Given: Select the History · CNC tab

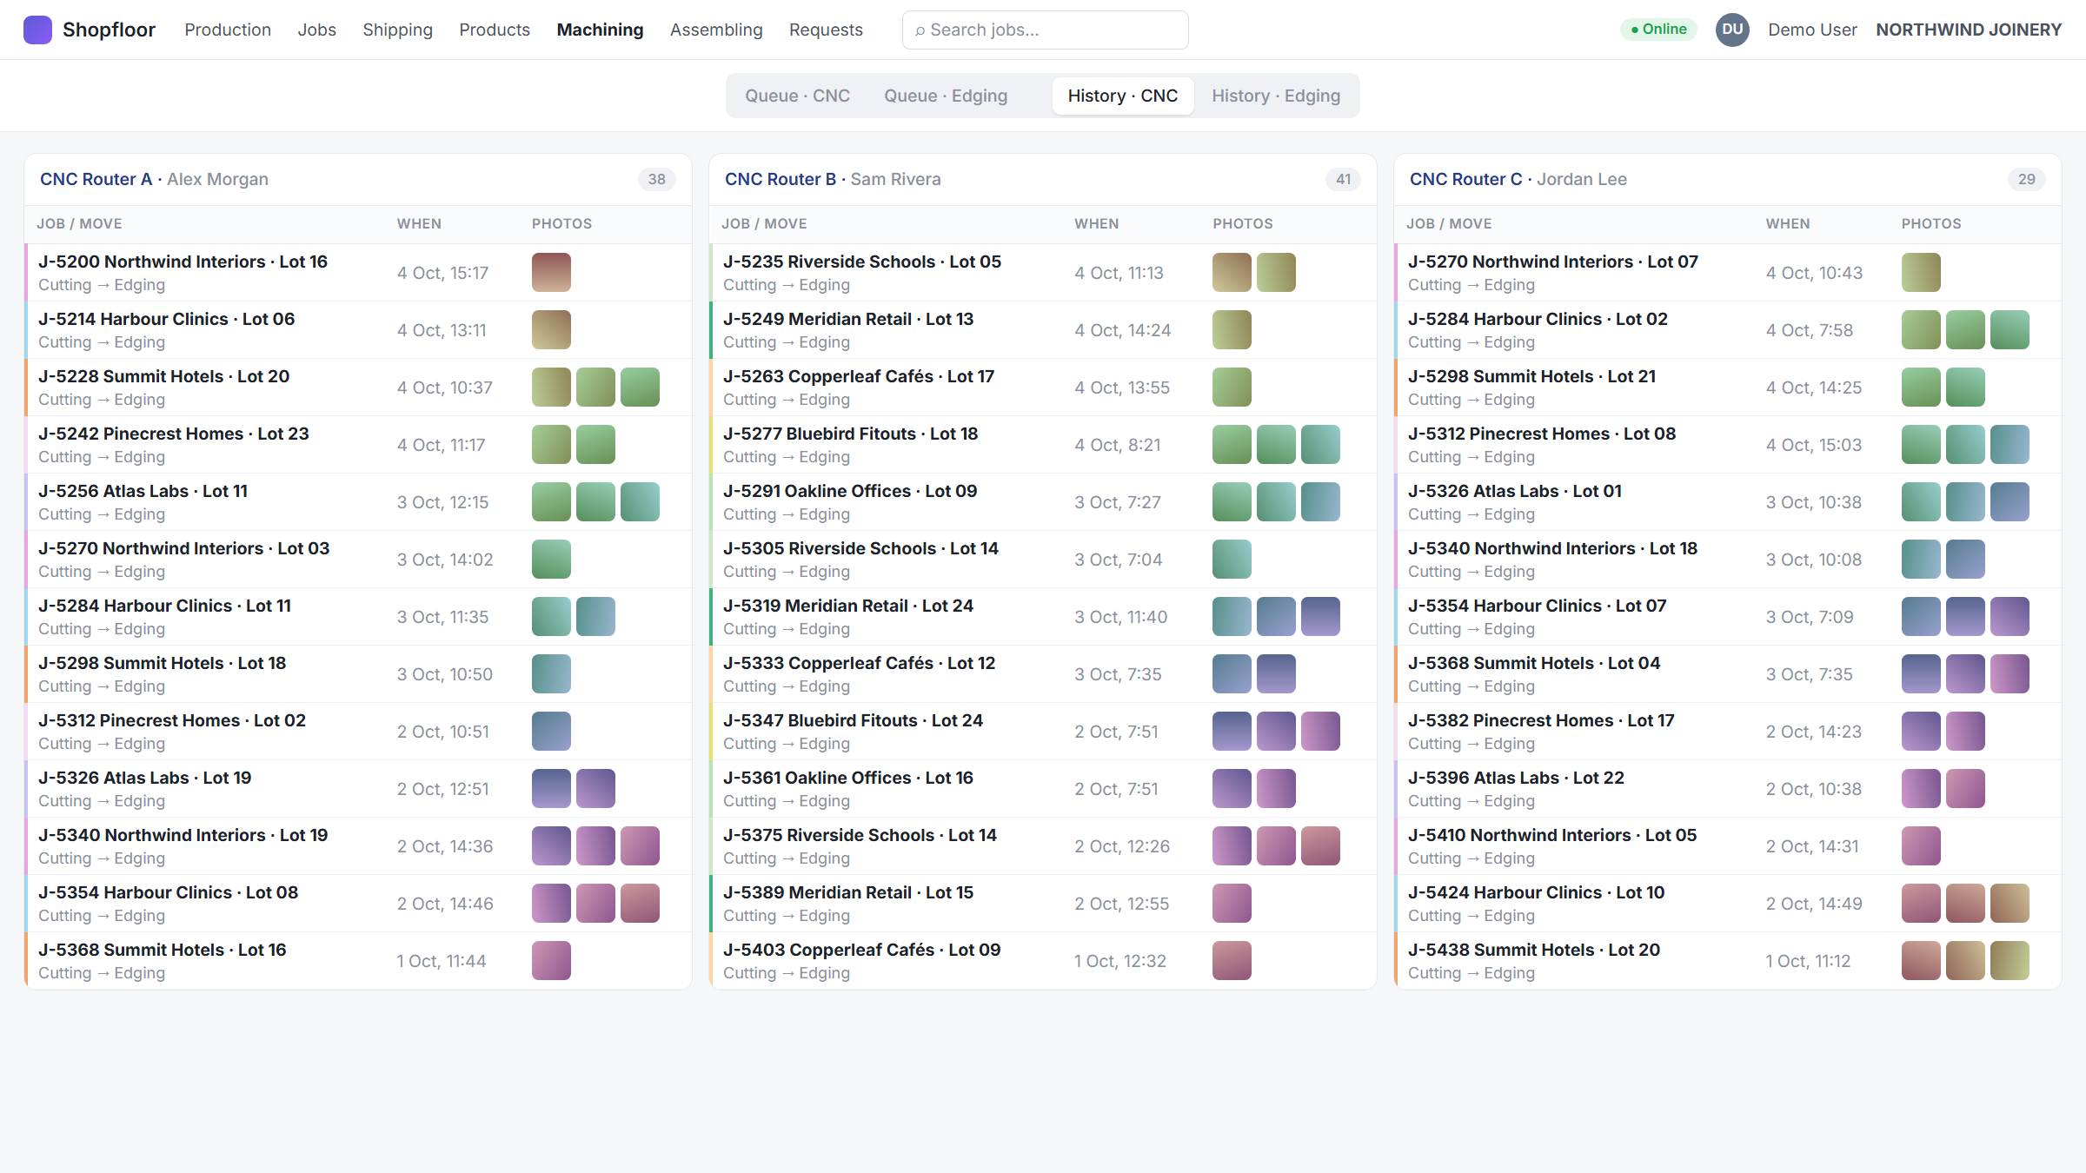Looking at the screenshot, I should tap(1122, 96).
